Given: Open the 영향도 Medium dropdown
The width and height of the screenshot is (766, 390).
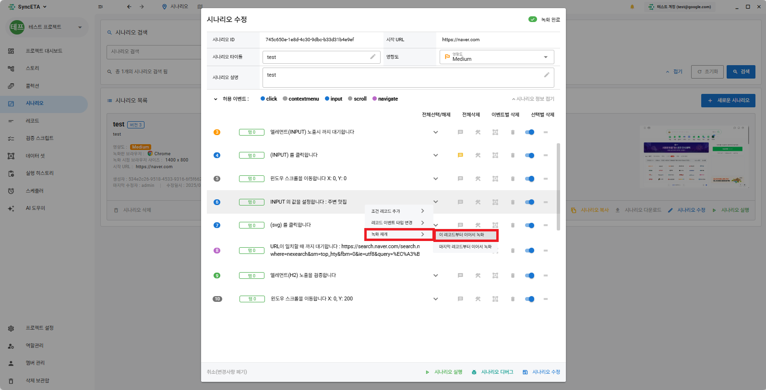Looking at the screenshot, I should [497, 57].
